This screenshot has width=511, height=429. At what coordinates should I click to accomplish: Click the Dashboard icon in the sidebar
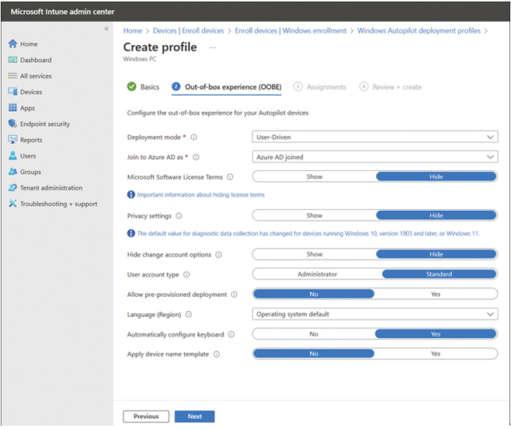[12, 60]
